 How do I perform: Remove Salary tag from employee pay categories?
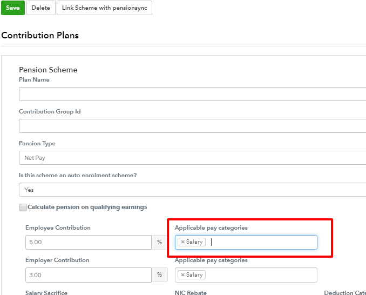[182, 242]
